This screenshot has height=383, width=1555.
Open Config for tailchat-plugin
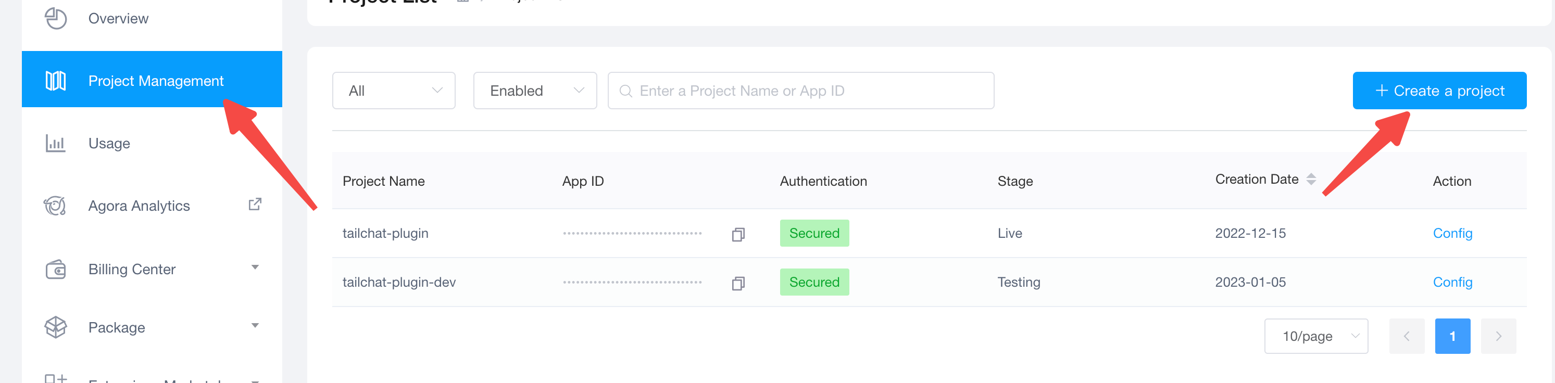click(x=1452, y=234)
